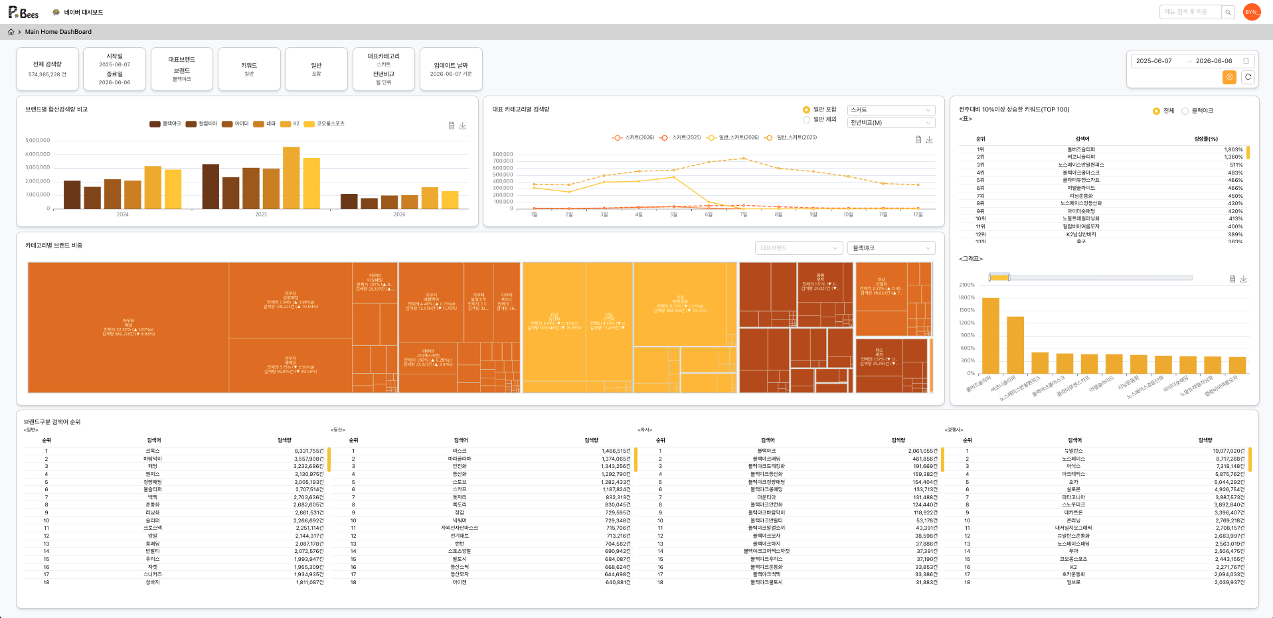
Task: Toggle 스커트(2026) legend in line chart
Action: (x=633, y=137)
